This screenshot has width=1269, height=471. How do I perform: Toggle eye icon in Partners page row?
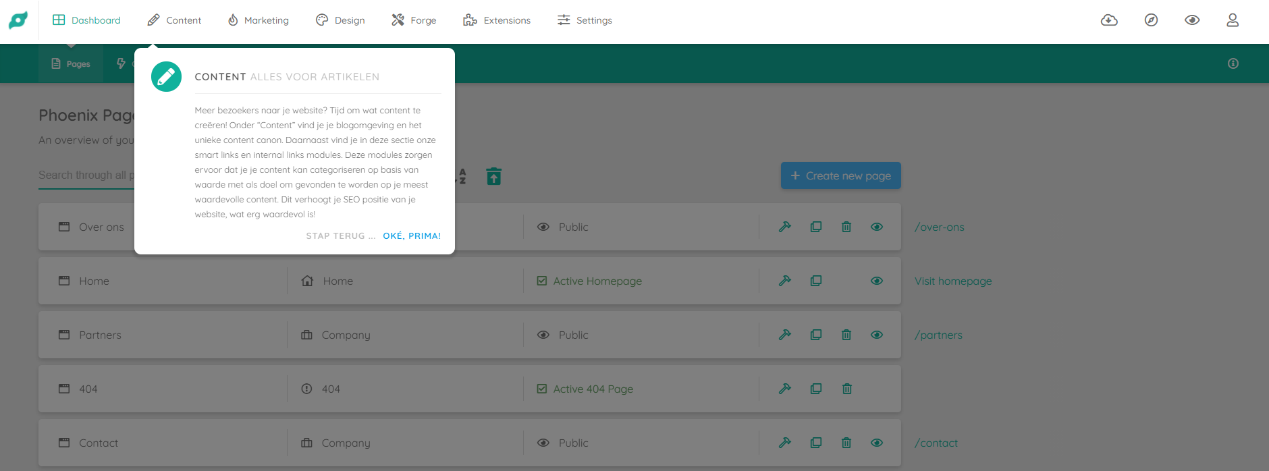[877, 335]
